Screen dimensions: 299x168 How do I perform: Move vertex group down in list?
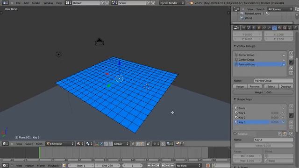tap(291, 73)
